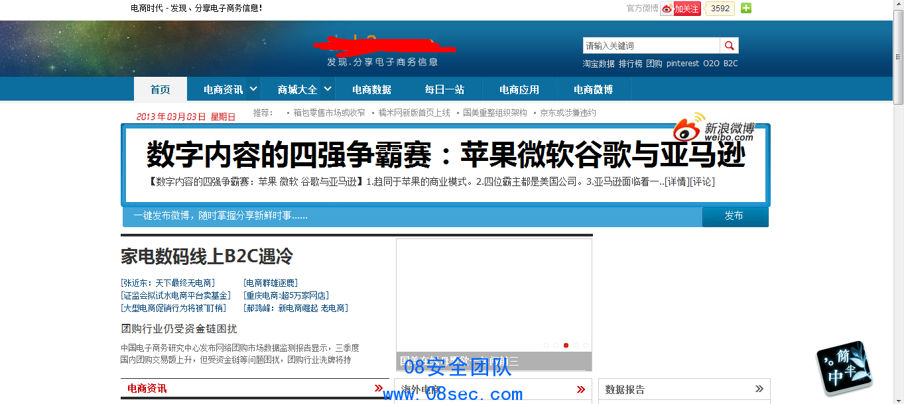Screen dimensions: 904x404
Task: Open headline 家电数码线上B2C遇冷
Action: 207,256
